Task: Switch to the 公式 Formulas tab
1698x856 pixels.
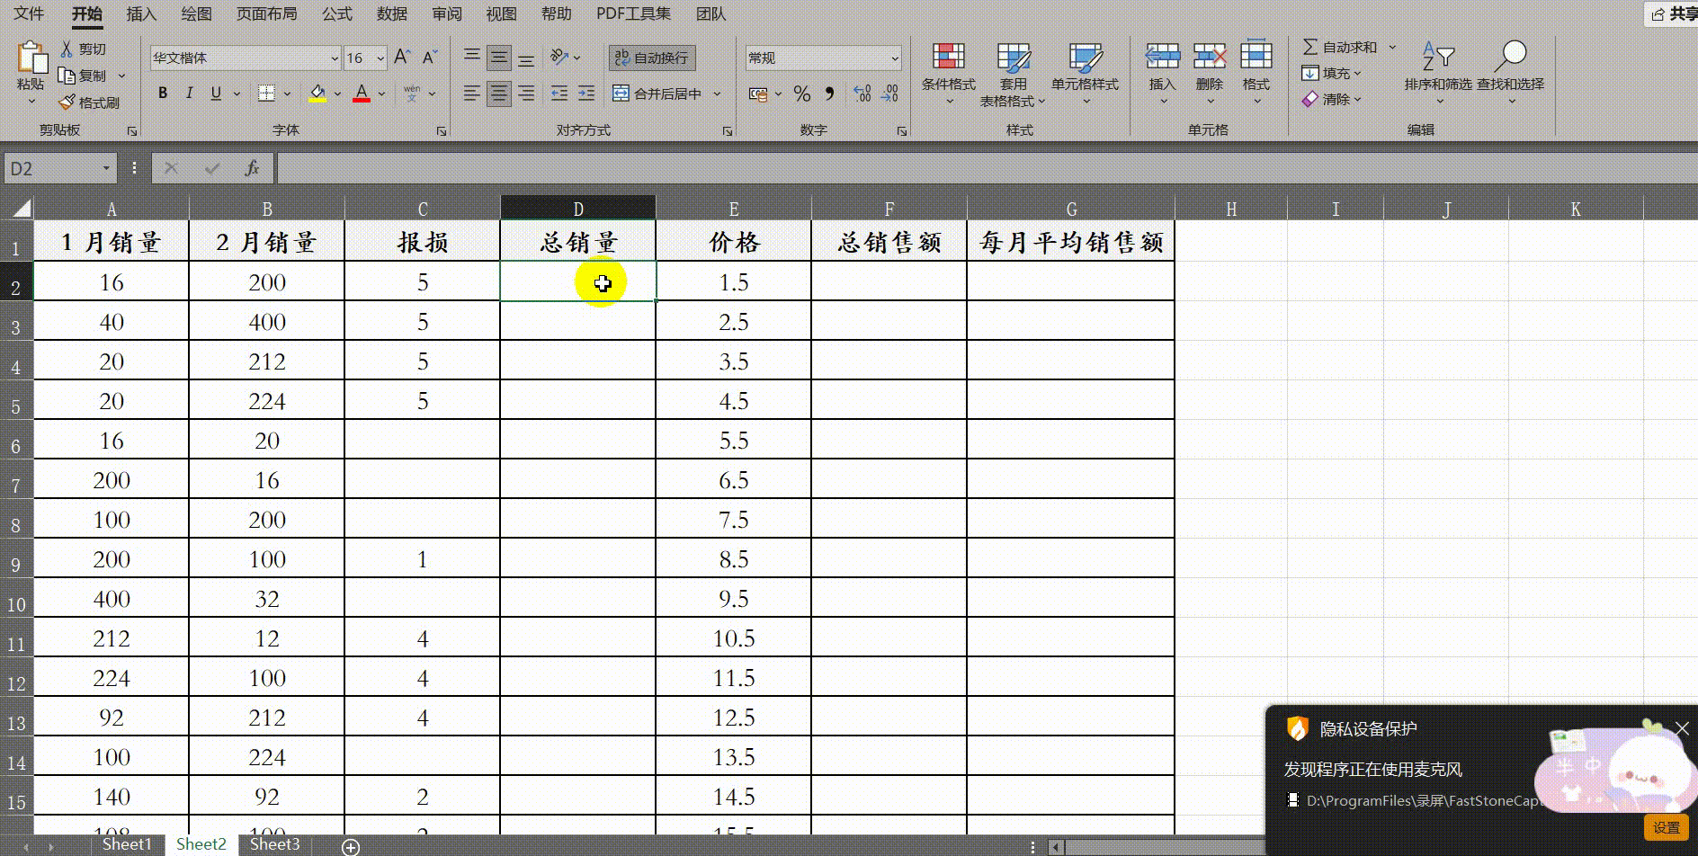Action: (337, 13)
